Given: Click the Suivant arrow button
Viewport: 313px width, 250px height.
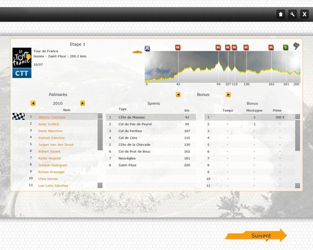Looking at the screenshot, I should pyautogui.click(x=256, y=236).
